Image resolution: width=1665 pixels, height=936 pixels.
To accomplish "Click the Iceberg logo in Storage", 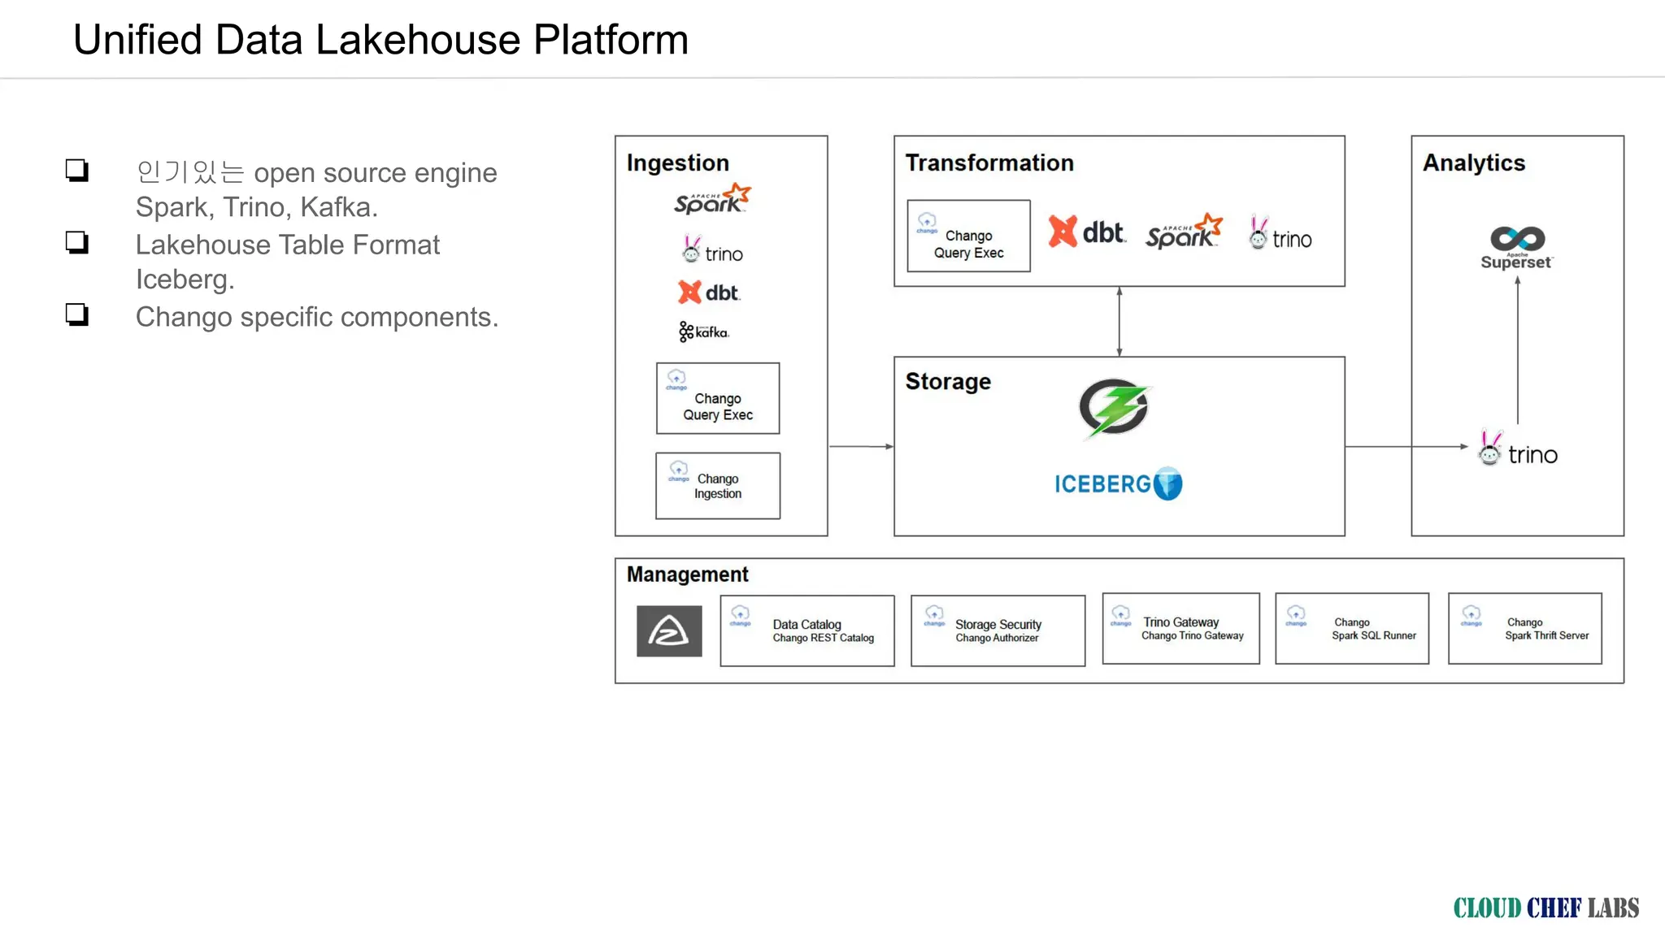I will (1119, 483).
